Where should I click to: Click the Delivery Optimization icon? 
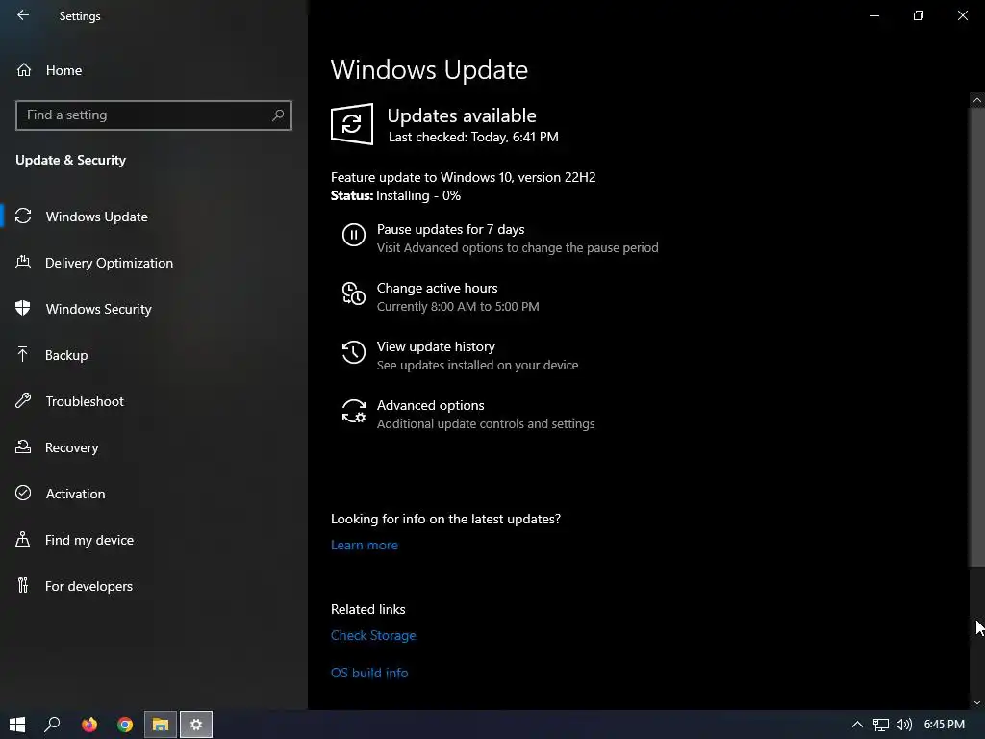[x=23, y=262]
